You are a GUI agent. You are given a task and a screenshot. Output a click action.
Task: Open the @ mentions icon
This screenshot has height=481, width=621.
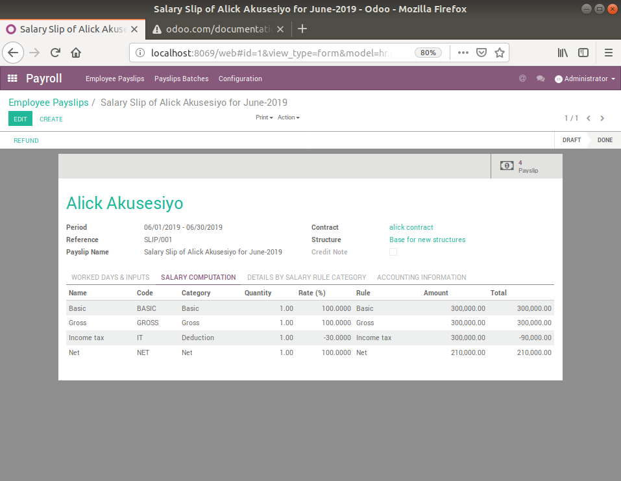tap(522, 79)
